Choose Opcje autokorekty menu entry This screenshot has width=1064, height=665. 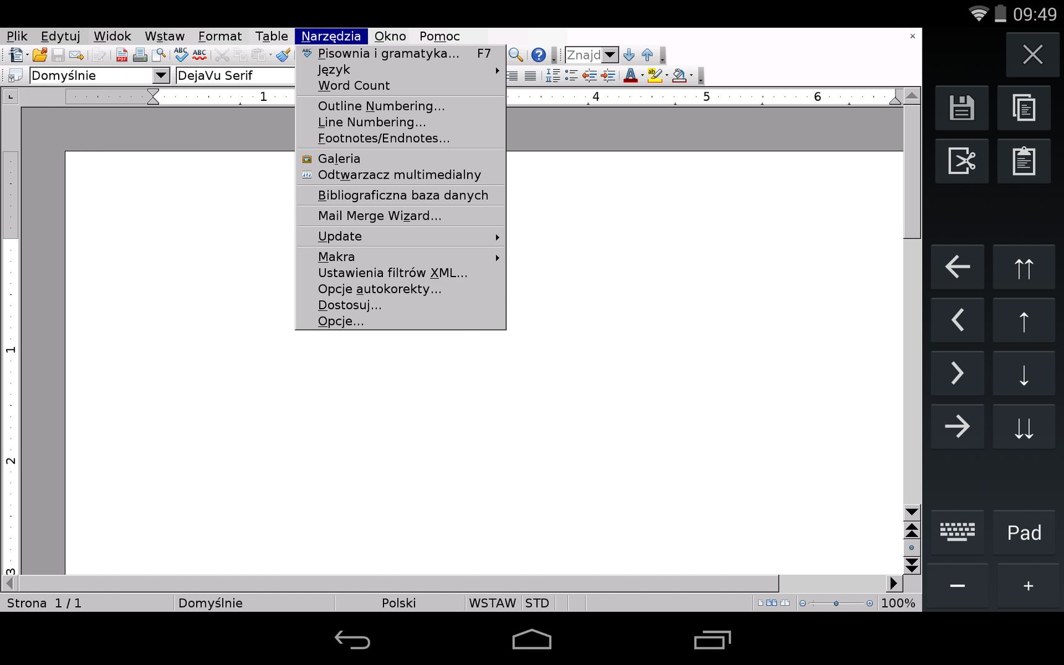(400, 289)
